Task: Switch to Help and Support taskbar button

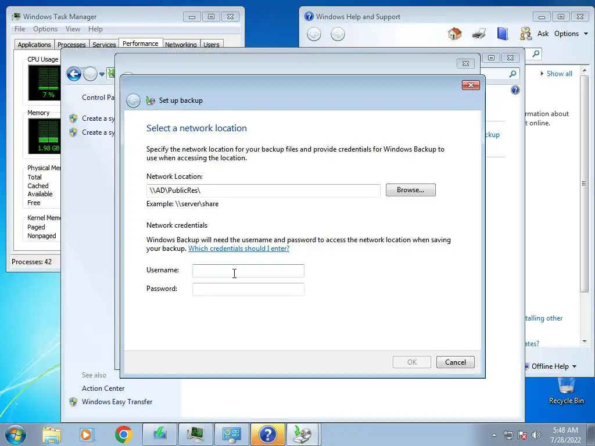Action: (267, 434)
